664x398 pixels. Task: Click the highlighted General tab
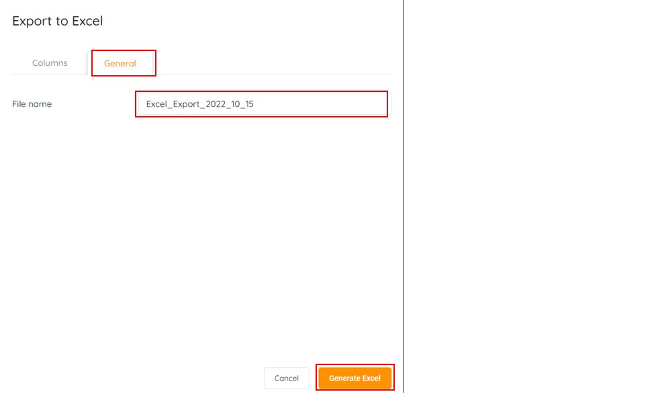(120, 64)
